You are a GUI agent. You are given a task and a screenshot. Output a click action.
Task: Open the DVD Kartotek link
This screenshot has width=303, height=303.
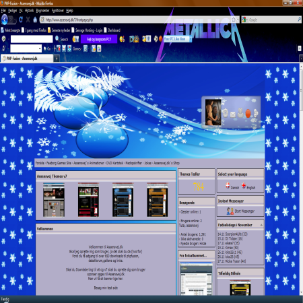pyautogui.click(x=114, y=163)
